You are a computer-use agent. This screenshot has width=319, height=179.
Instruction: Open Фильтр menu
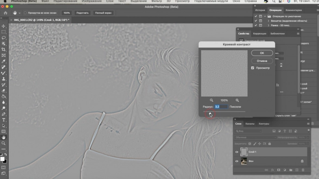tap(156, 1)
